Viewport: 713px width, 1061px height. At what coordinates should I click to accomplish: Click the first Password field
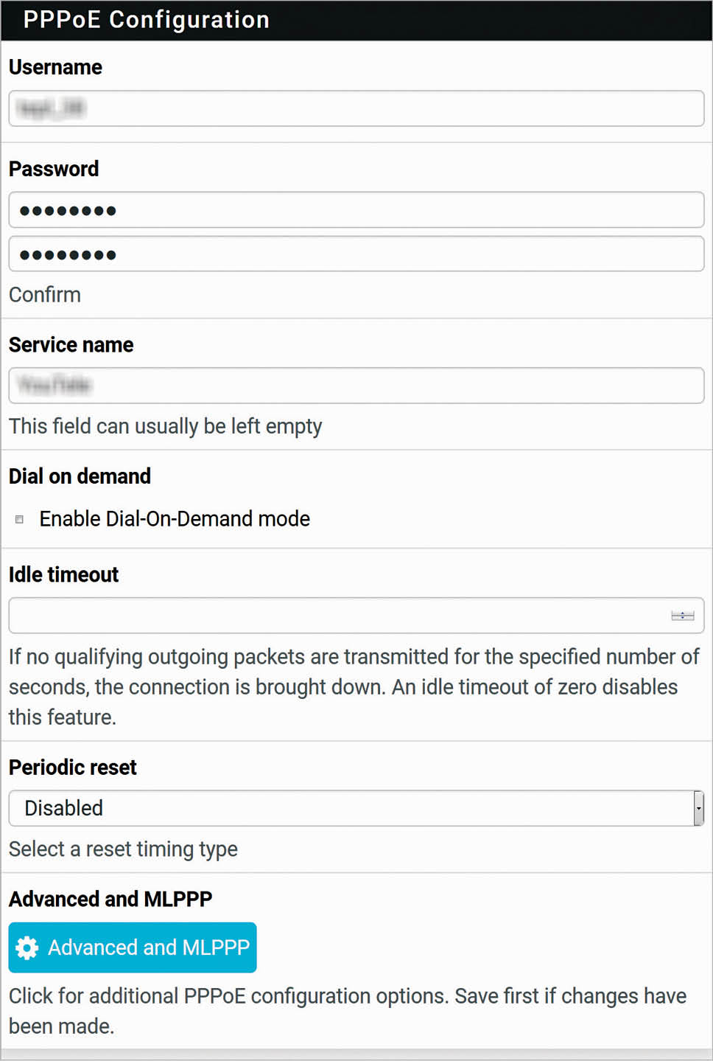coord(356,210)
